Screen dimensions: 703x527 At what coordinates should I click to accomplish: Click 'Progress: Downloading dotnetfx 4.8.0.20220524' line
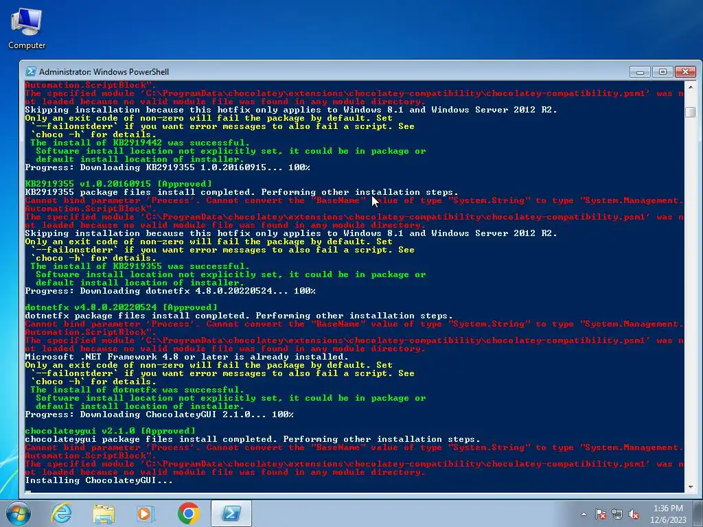tap(170, 291)
